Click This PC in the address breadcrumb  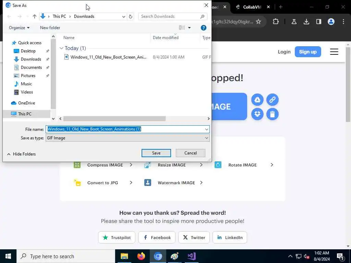coord(59,16)
